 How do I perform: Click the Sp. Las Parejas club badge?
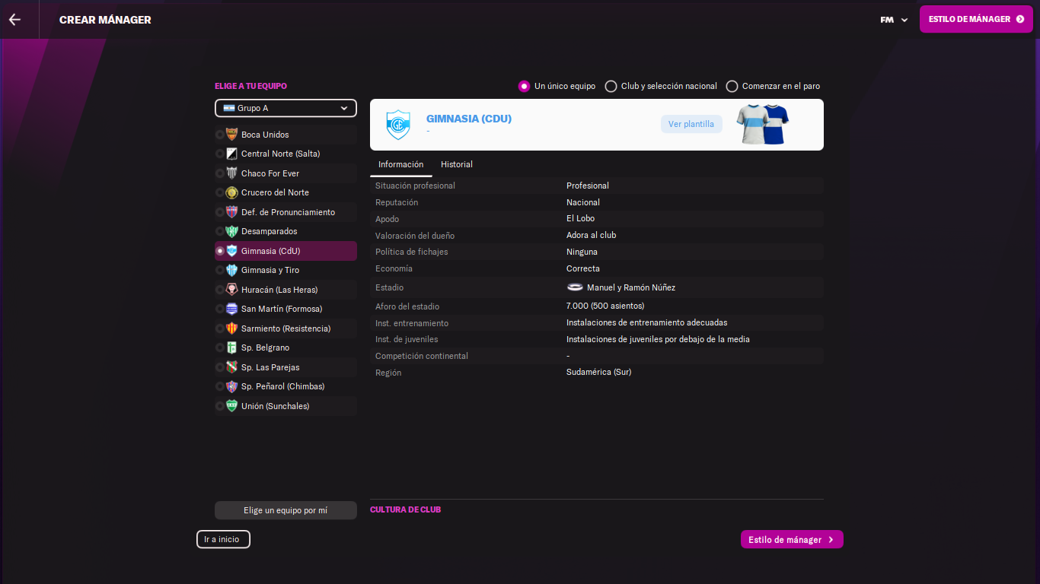(x=231, y=367)
